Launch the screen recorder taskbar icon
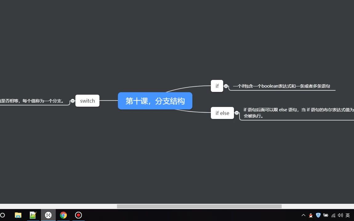354x221 pixels. click(x=78, y=215)
